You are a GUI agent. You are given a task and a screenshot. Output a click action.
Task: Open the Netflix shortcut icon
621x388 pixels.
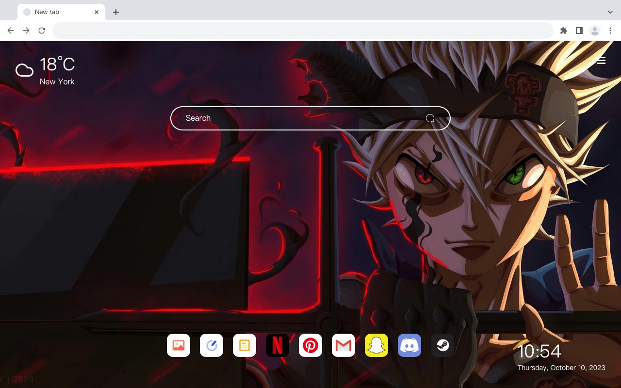278,345
